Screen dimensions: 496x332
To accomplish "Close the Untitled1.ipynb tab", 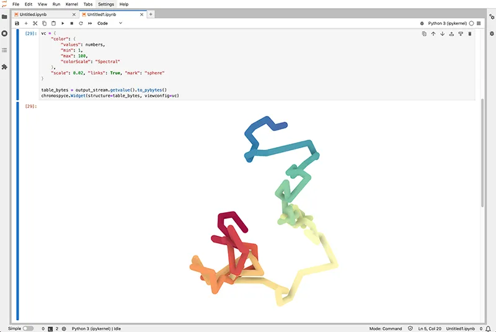I will tap(141, 14).
